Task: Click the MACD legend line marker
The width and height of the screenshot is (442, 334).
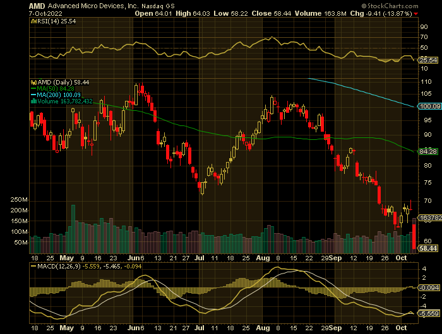Action: pyautogui.click(x=33, y=266)
